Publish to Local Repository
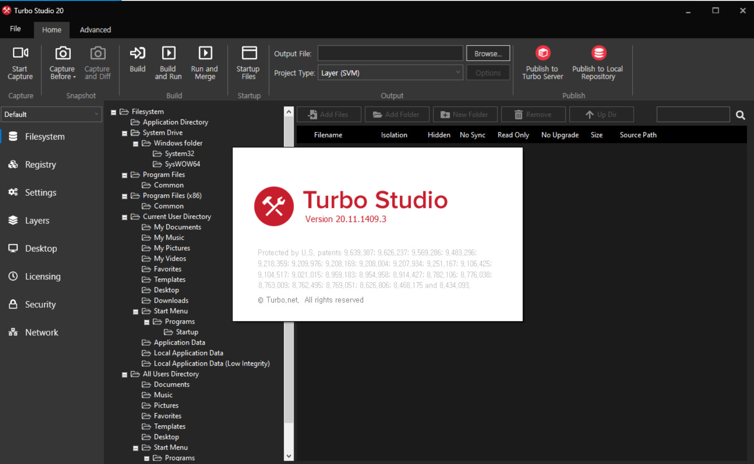This screenshot has height=464, width=754. tap(598, 63)
